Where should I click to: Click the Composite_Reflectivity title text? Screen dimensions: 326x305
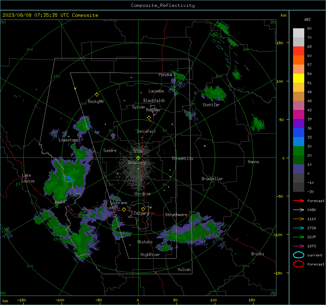click(x=163, y=5)
